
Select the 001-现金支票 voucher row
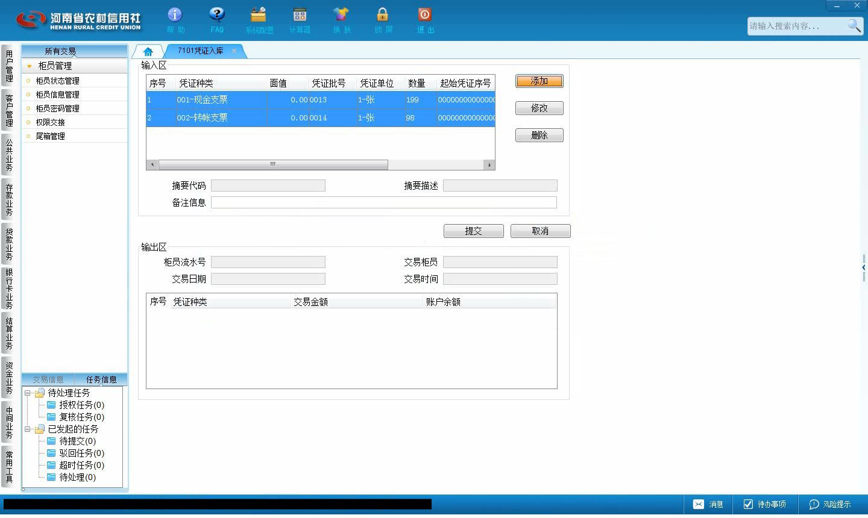(x=321, y=100)
